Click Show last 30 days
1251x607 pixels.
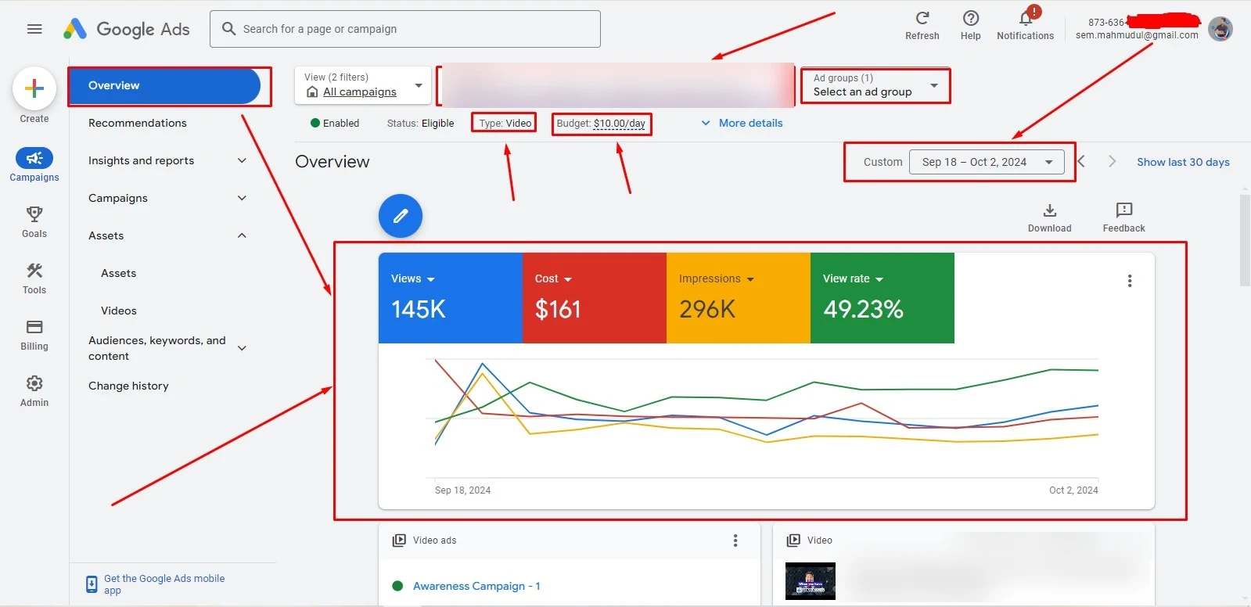[x=1183, y=162]
